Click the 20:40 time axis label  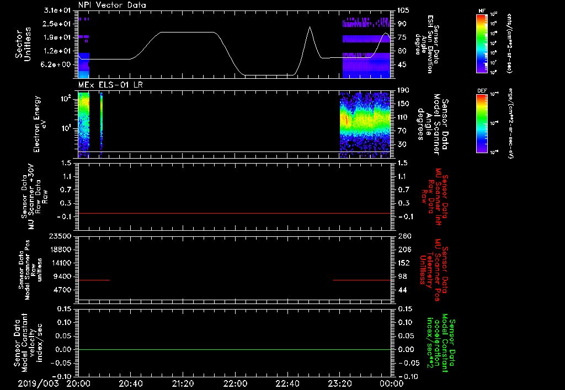point(130,383)
